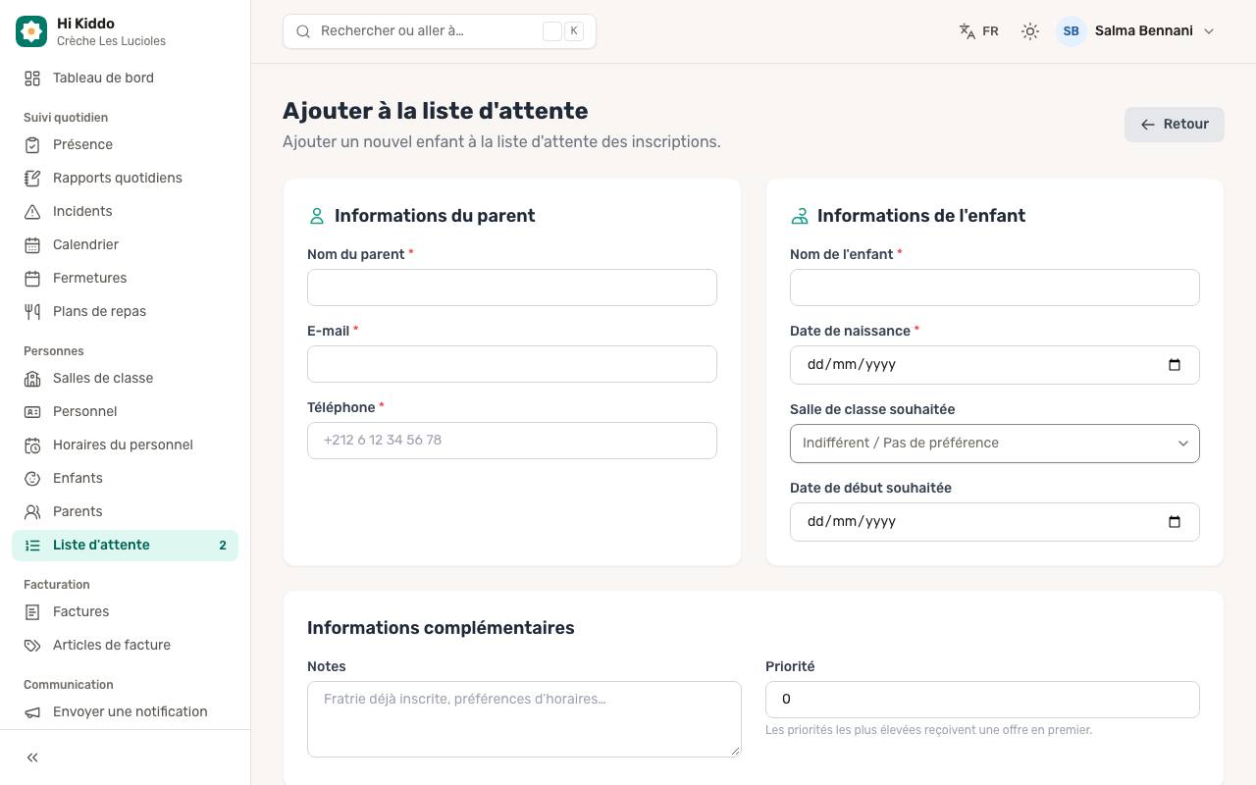Screen dimensions: 1256x785
Task: Go to Factures page
Action: [125, 612]
